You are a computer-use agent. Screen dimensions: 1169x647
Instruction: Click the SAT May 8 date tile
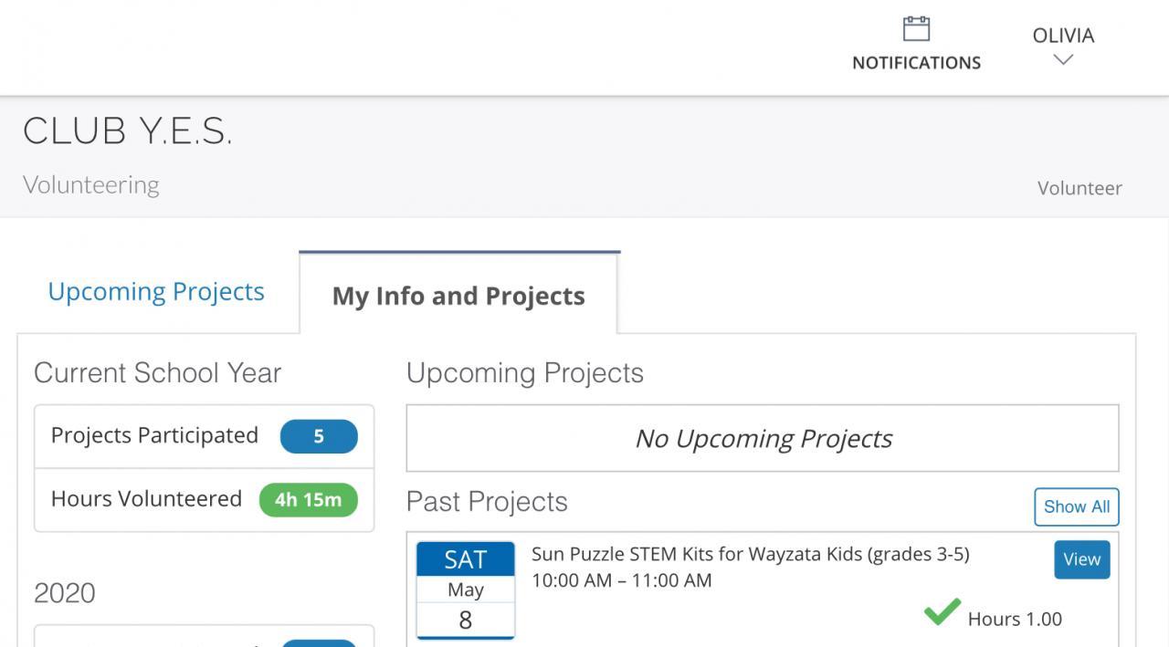click(x=465, y=590)
